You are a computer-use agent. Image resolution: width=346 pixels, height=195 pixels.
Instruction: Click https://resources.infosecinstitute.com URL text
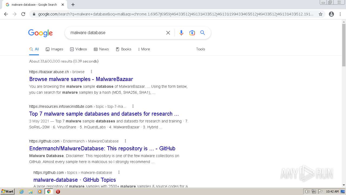(x=61, y=106)
